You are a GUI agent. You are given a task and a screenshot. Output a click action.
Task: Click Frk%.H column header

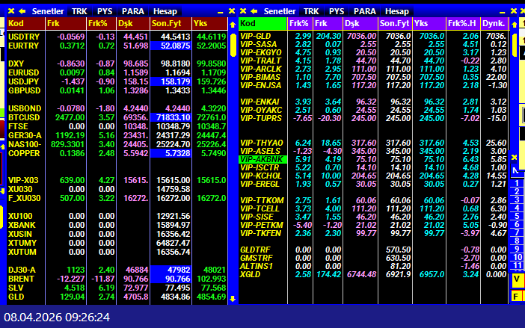[x=463, y=23]
